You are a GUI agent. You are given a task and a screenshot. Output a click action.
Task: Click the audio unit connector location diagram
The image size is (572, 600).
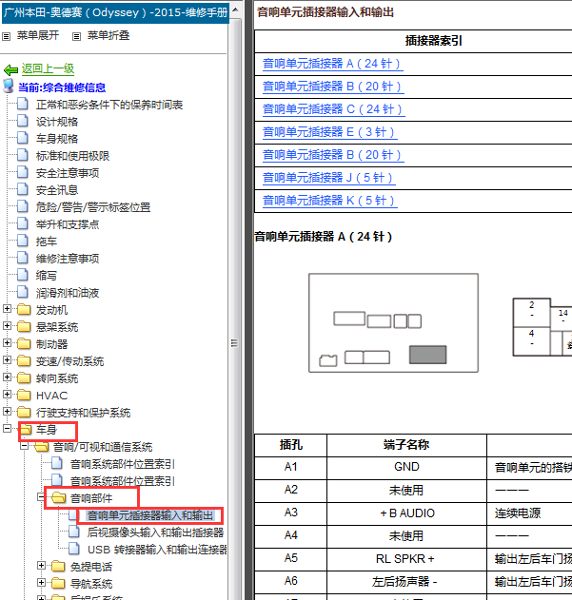pos(393,322)
